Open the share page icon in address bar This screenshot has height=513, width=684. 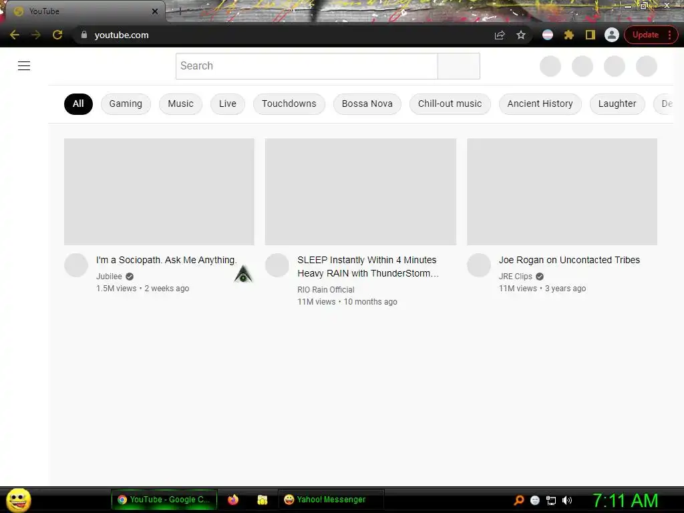500,35
